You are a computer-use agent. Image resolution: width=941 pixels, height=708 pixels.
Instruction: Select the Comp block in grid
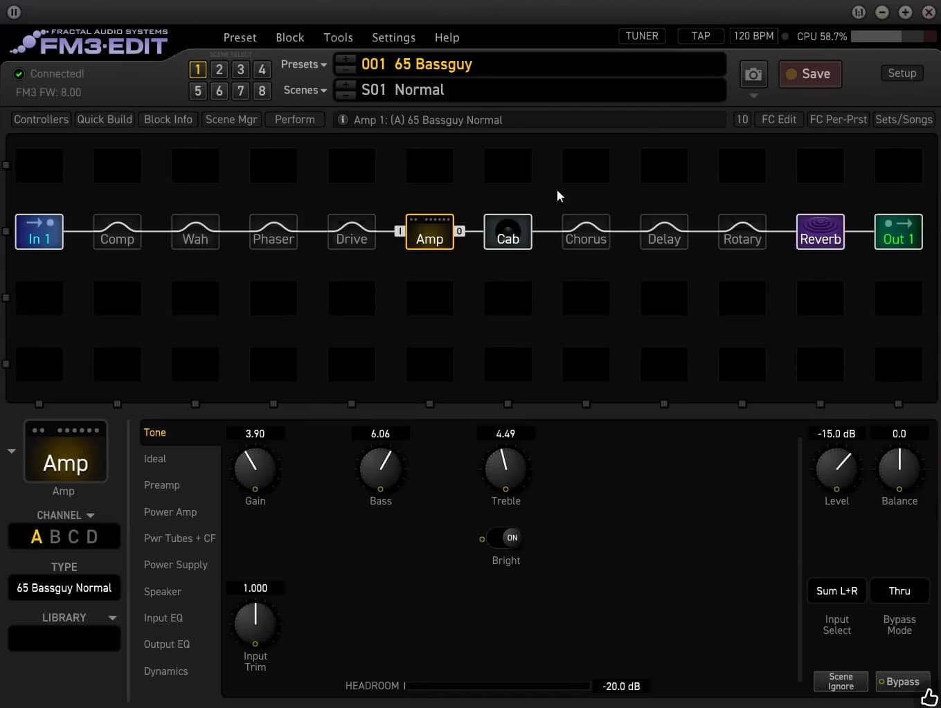(x=117, y=232)
